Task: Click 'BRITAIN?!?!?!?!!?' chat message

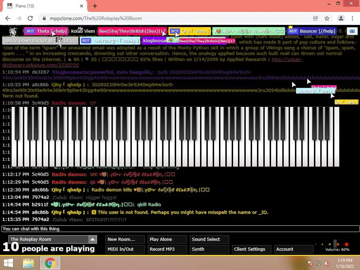Action: [106, 219]
